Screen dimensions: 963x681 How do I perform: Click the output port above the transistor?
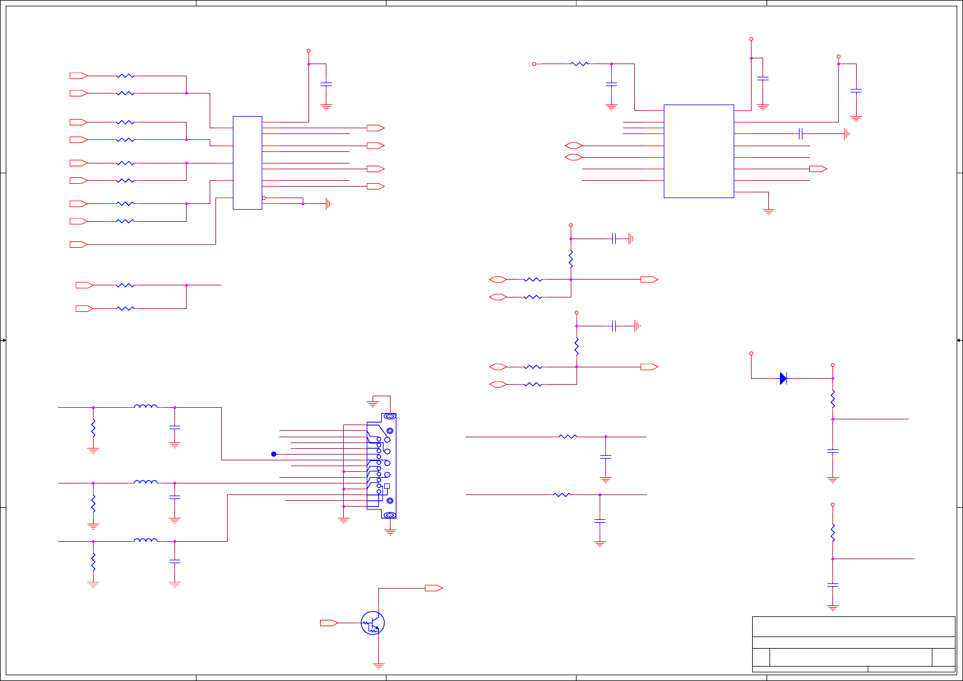(x=434, y=588)
